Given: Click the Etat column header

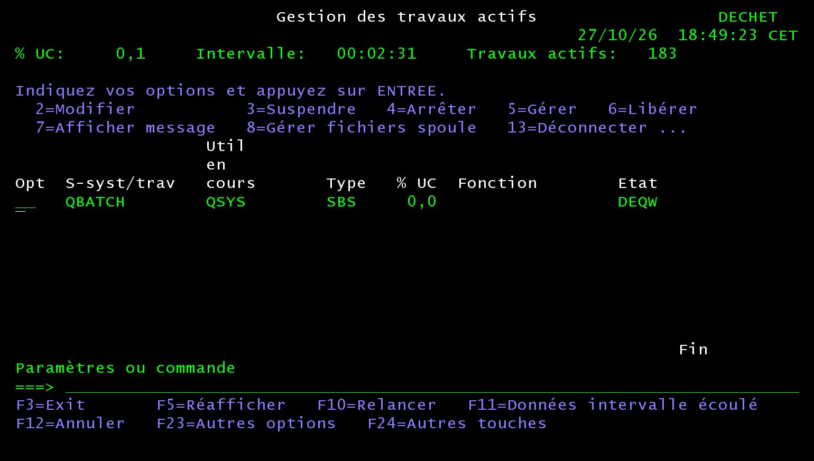Looking at the screenshot, I should click(637, 183).
